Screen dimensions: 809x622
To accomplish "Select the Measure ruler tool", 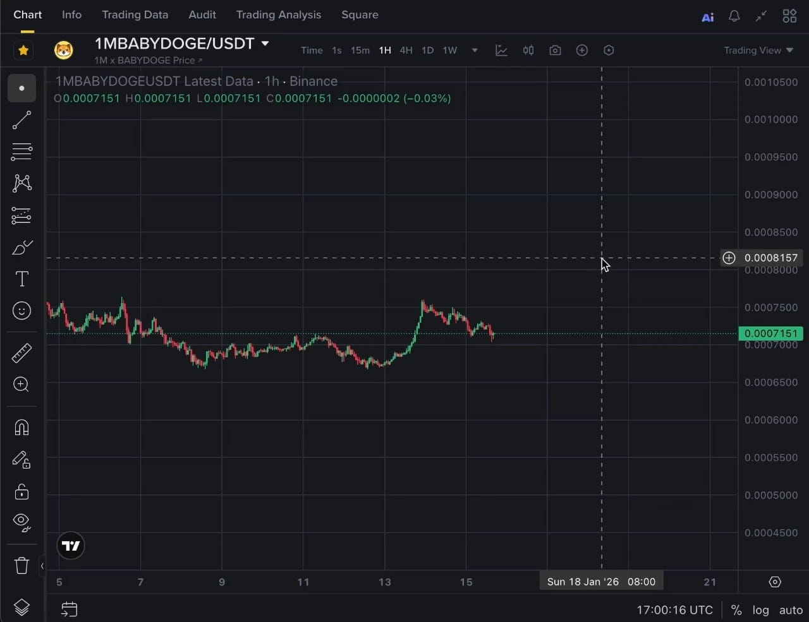I will [x=21, y=352].
